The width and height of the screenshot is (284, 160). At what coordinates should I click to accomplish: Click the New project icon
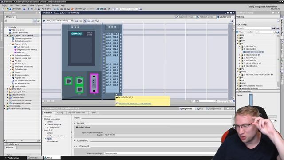3,9
